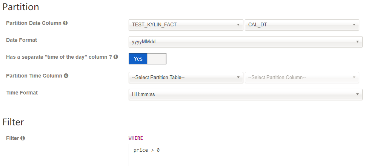Click the "Date Format" label
The image size is (369, 166).
(x=22, y=40)
